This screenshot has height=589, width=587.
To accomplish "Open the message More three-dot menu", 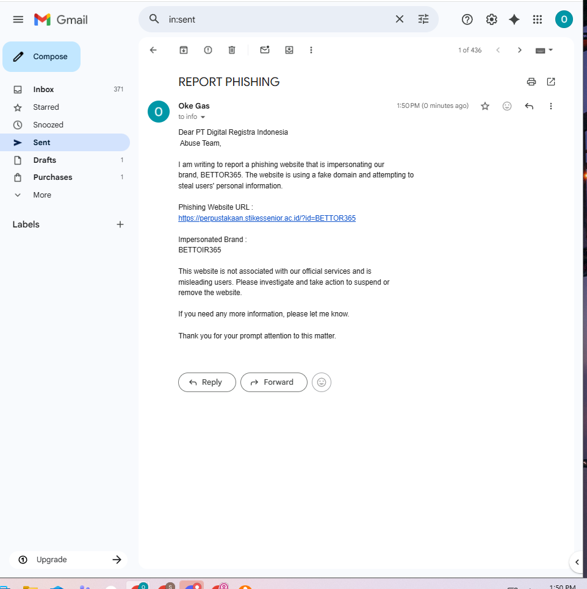I will click(x=551, y=106).
